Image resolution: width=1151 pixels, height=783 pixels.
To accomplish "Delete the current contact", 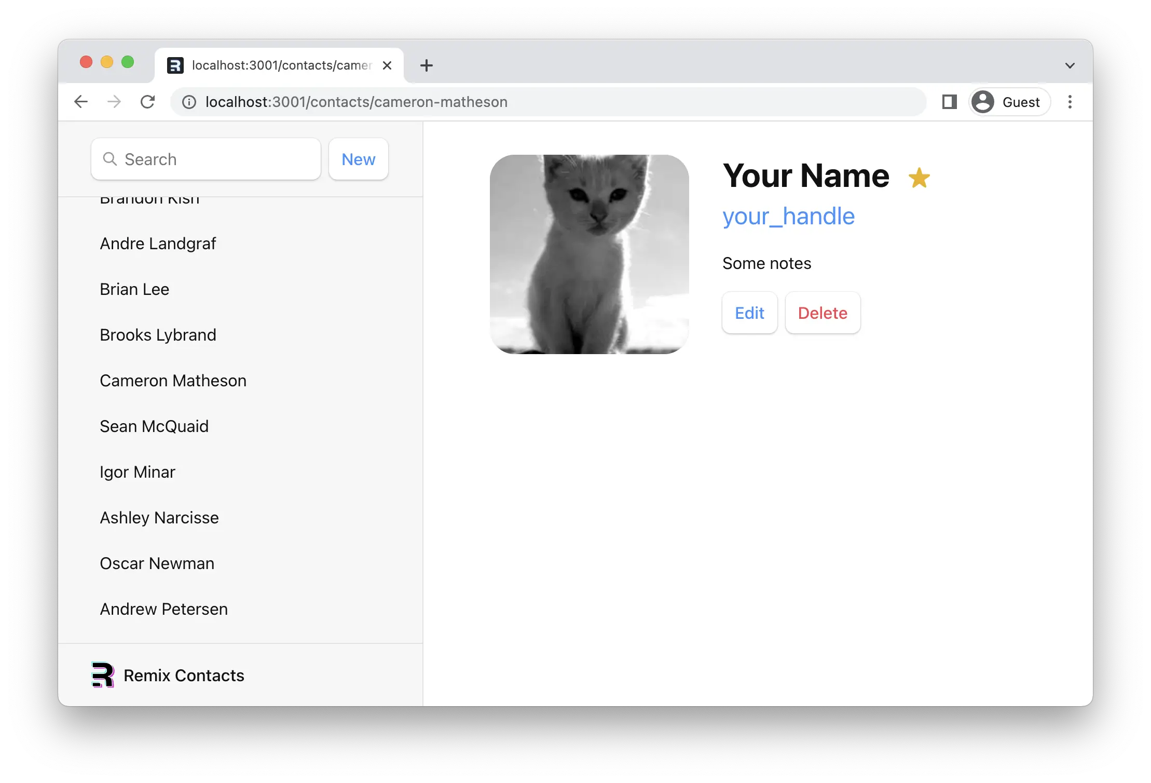I will (823, 313).
